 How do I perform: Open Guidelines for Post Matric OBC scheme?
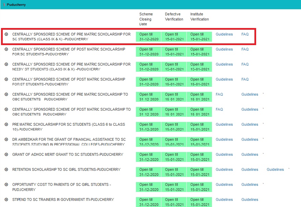250,109
